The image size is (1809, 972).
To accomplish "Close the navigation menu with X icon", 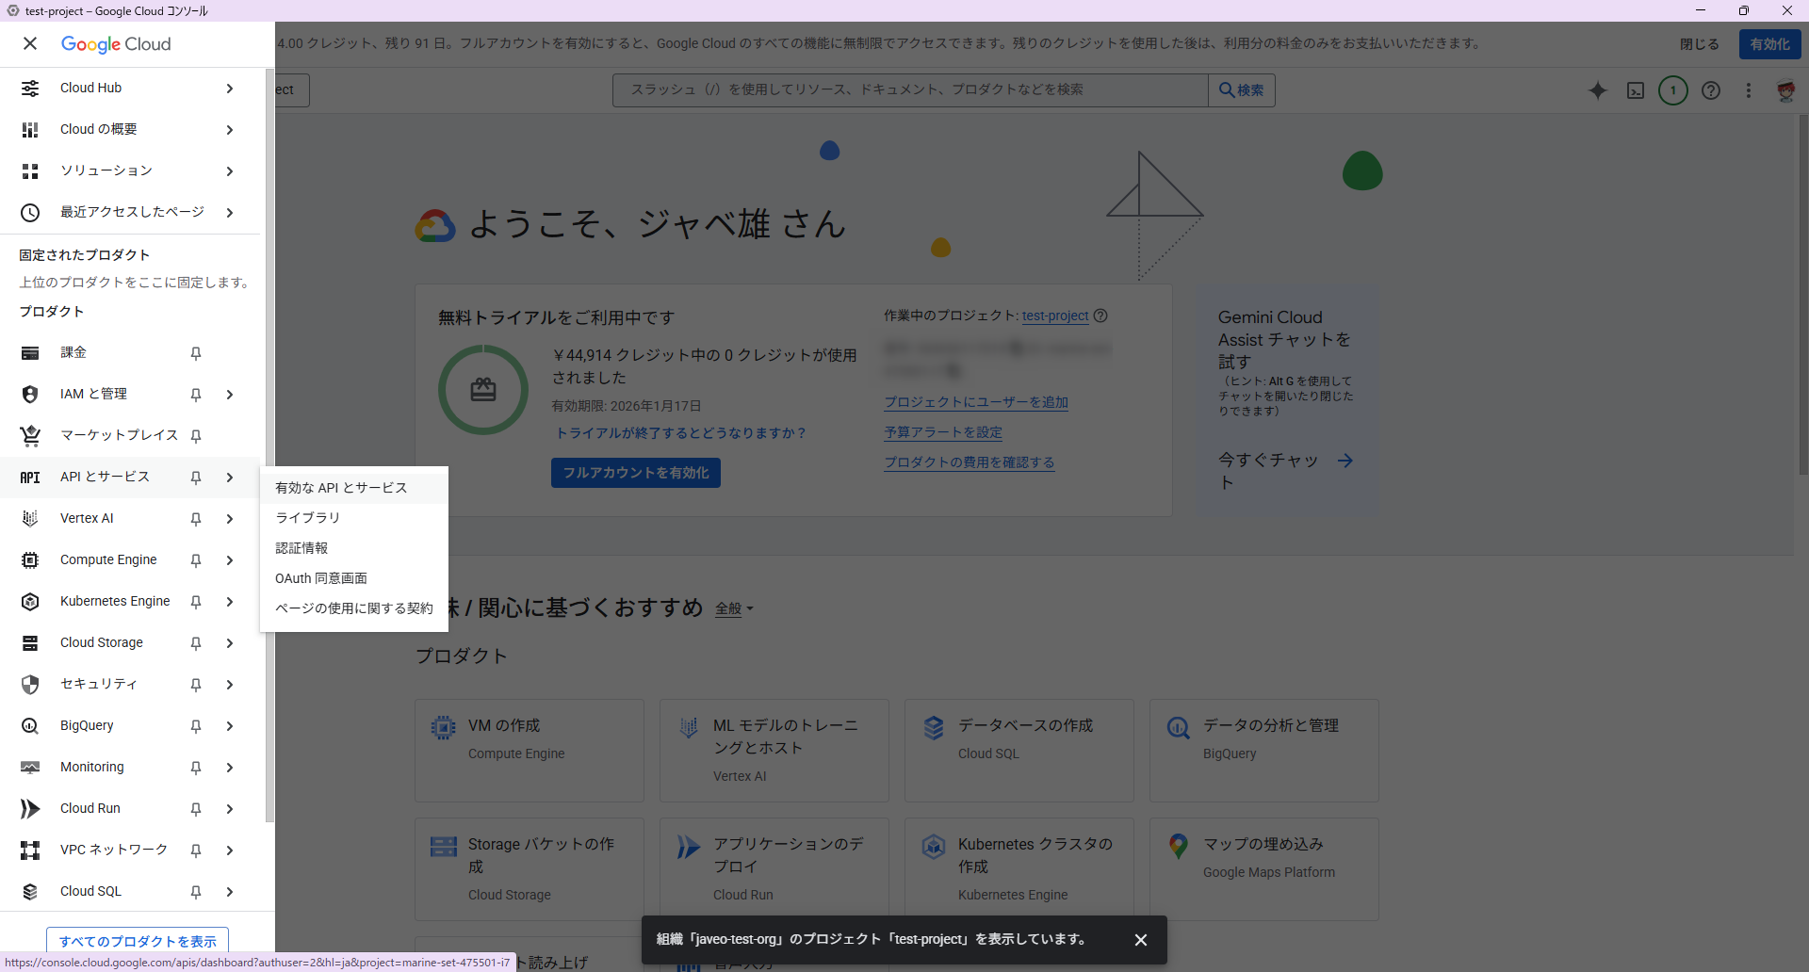I will click(x=30, y=43).
